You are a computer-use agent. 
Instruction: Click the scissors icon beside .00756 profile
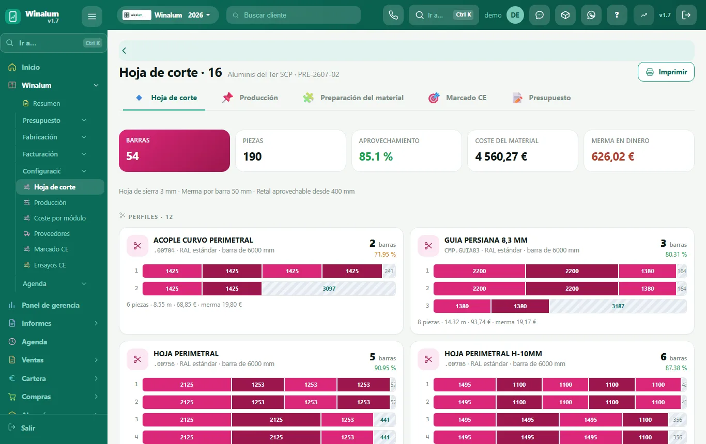point(137,359)
